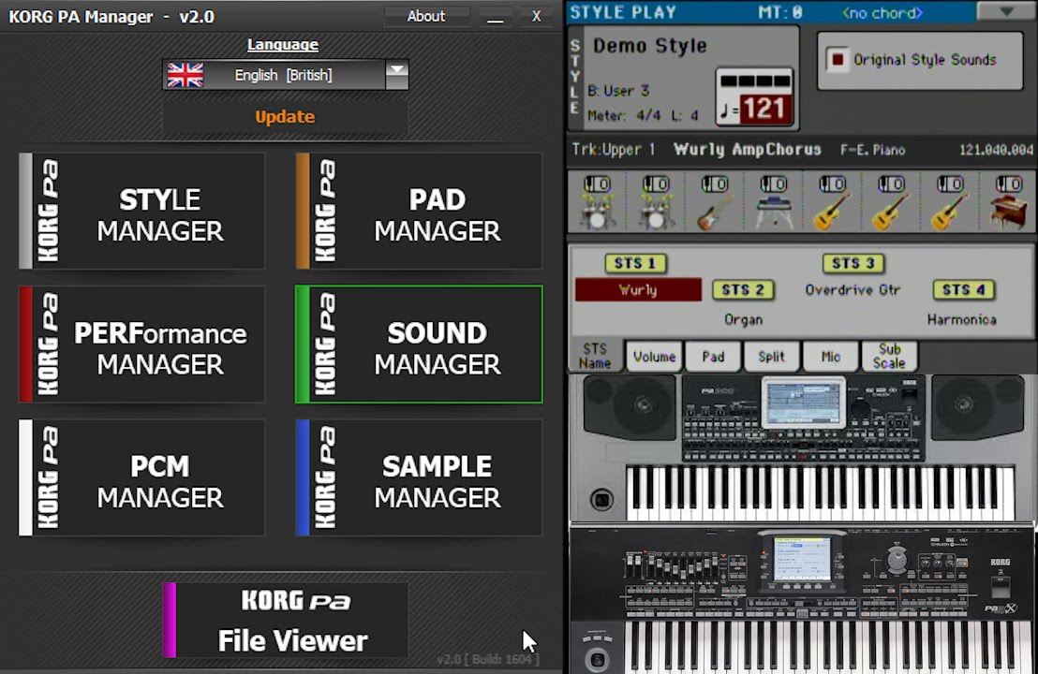This screenshot has height=674, width=1038.
Task: Toggle play/mute above first drum track
Action: [x=597, y=183]
